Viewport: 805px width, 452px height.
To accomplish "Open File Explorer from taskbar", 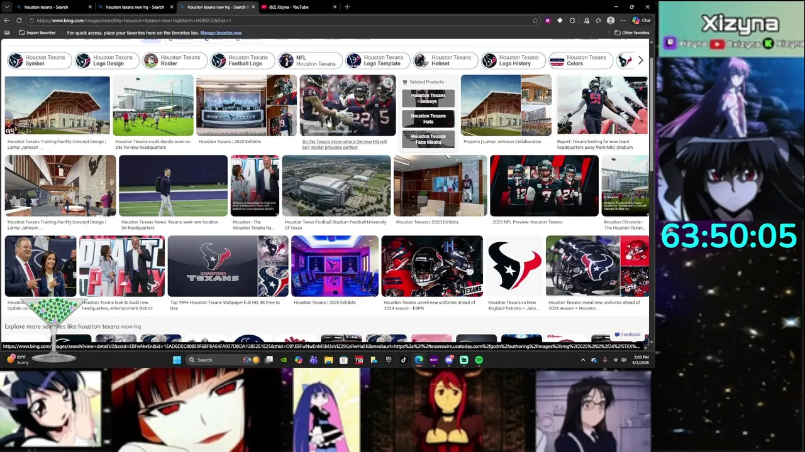I will click(328, 360).
